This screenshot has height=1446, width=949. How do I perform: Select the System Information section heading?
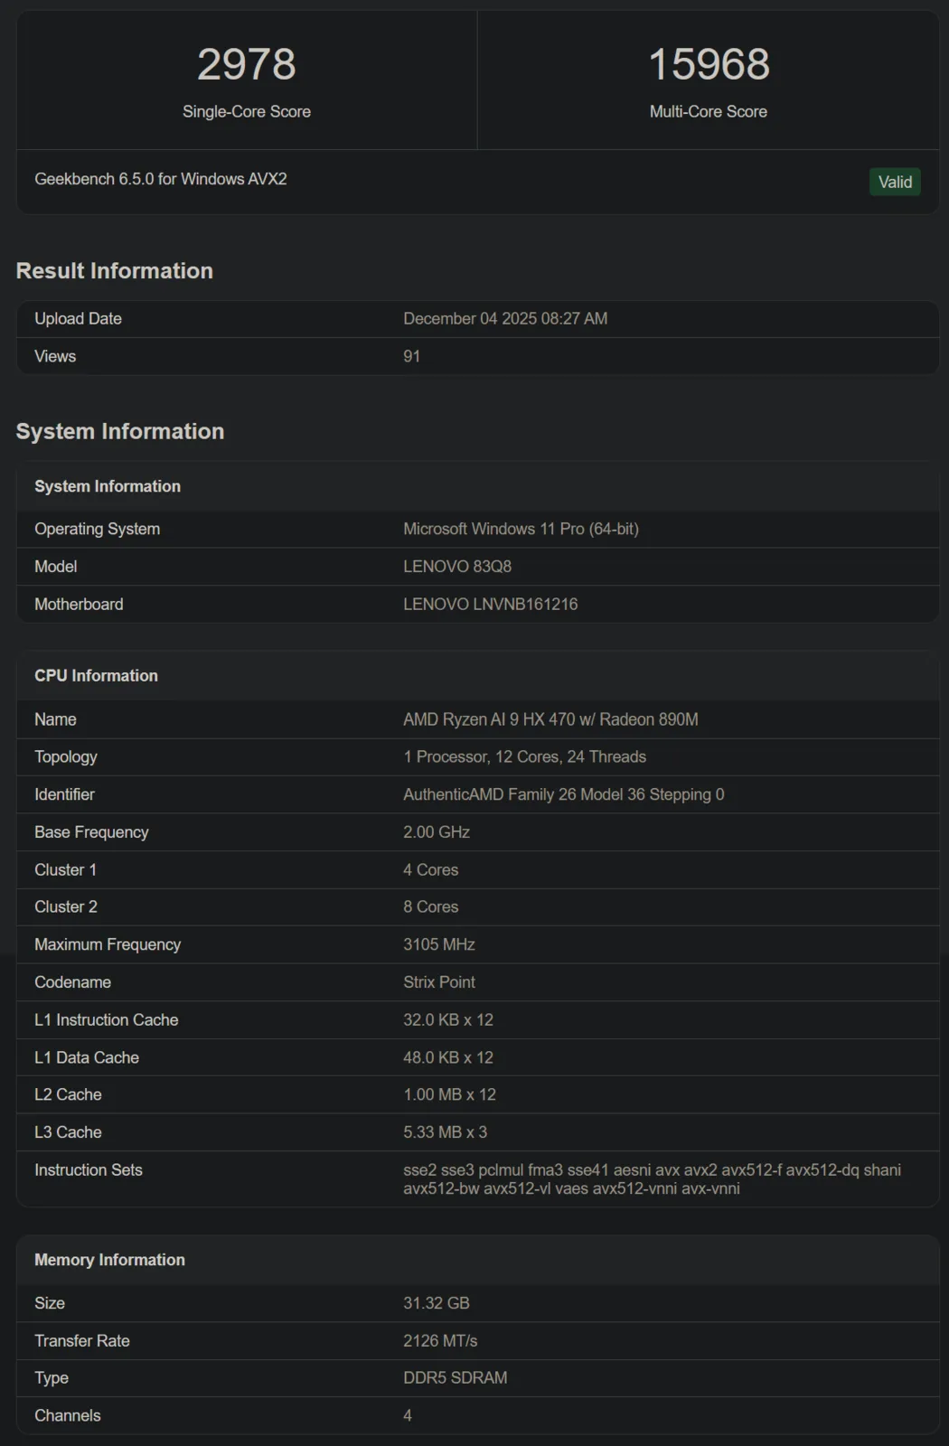point(120,431)
